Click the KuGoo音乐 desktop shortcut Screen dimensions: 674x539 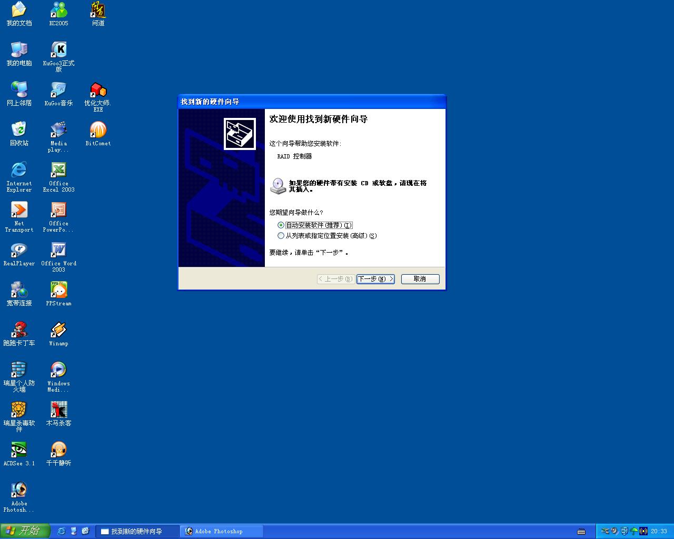(x=58, y=94)
